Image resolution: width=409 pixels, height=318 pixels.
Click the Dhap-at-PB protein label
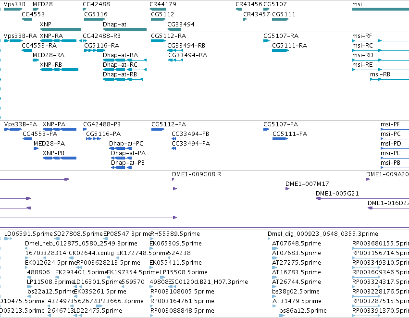pos(127,163)
